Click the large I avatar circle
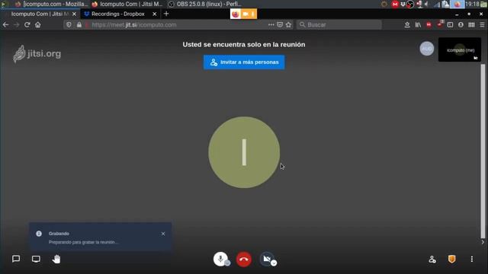Image resolution: width=488 pixels, height=274 pixels. 244,152
